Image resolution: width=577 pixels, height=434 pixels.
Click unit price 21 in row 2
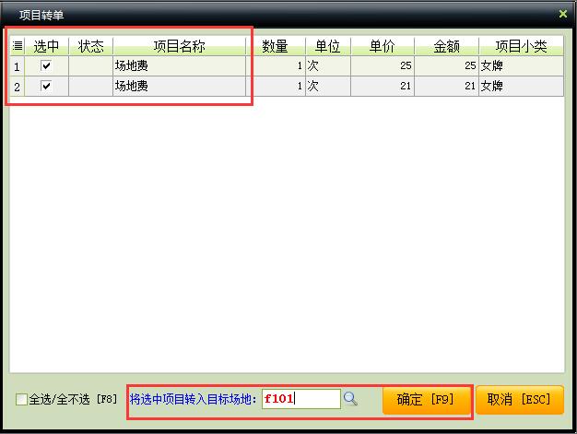(x=383, y=86)
